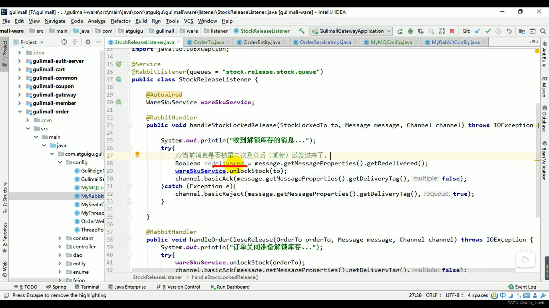Open the Navigate menu
Viewport: 549px width, 308px height.
(x=55, y=21)
